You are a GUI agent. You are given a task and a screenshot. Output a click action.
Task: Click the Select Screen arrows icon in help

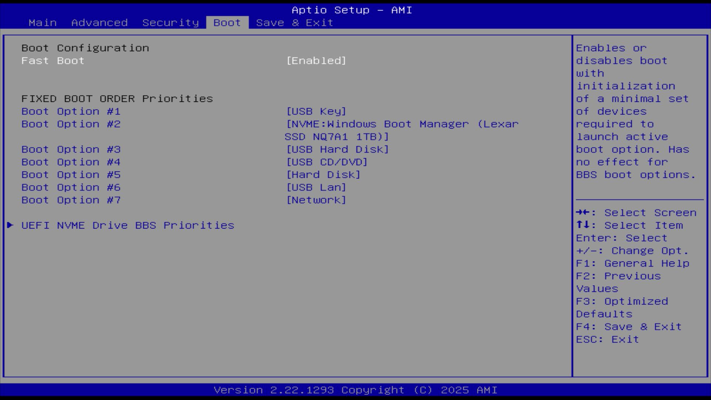pos(583,213)
